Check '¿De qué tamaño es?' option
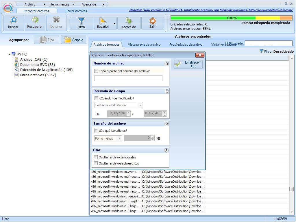This screenshot has height=222, width=296. coord(96,131)
